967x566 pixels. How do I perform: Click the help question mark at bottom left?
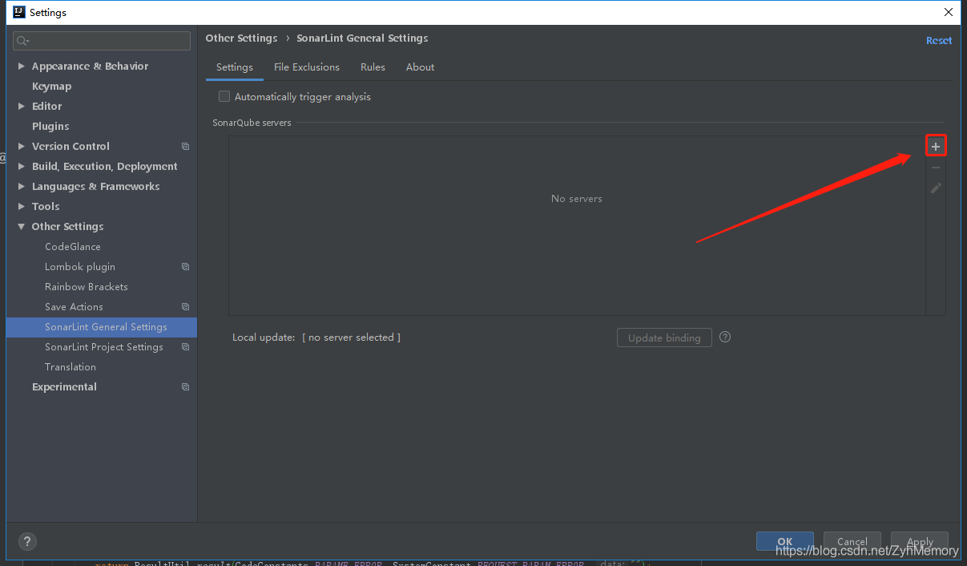click(x=26, y=541)
